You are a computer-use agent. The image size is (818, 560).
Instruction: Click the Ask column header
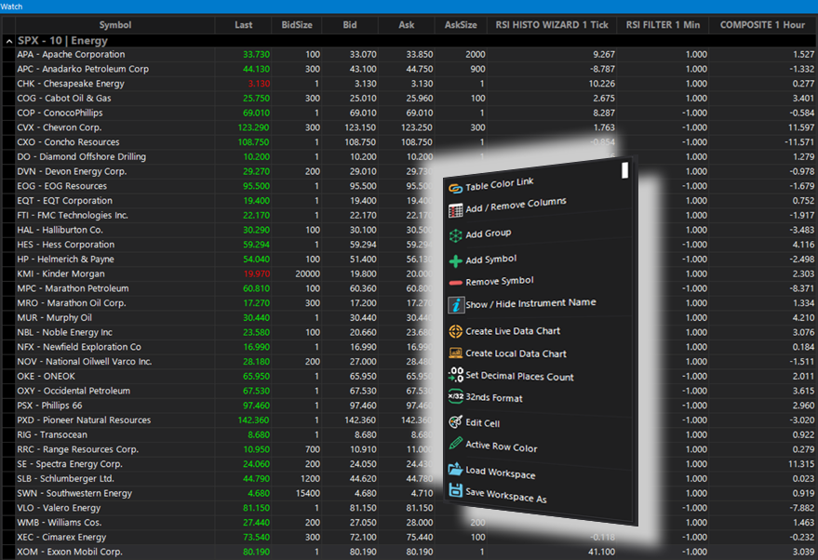[407, 25]
